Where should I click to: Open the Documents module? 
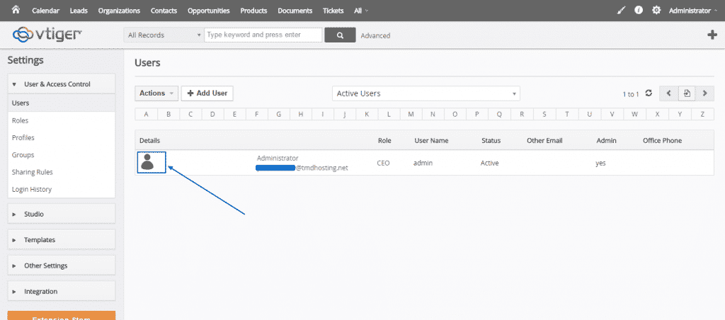(295, 10)
